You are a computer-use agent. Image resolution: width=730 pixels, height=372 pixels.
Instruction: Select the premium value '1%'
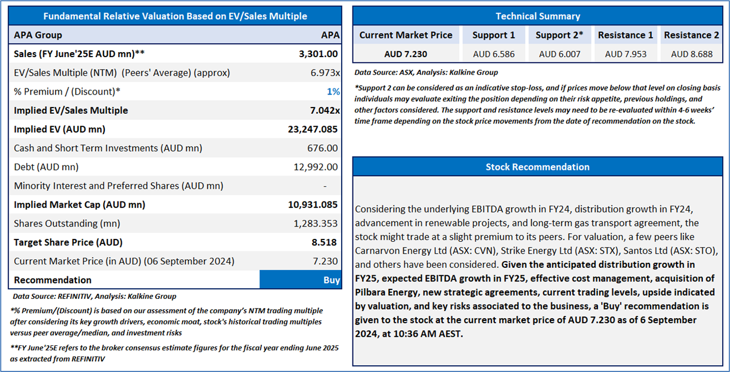click(333, 92)
